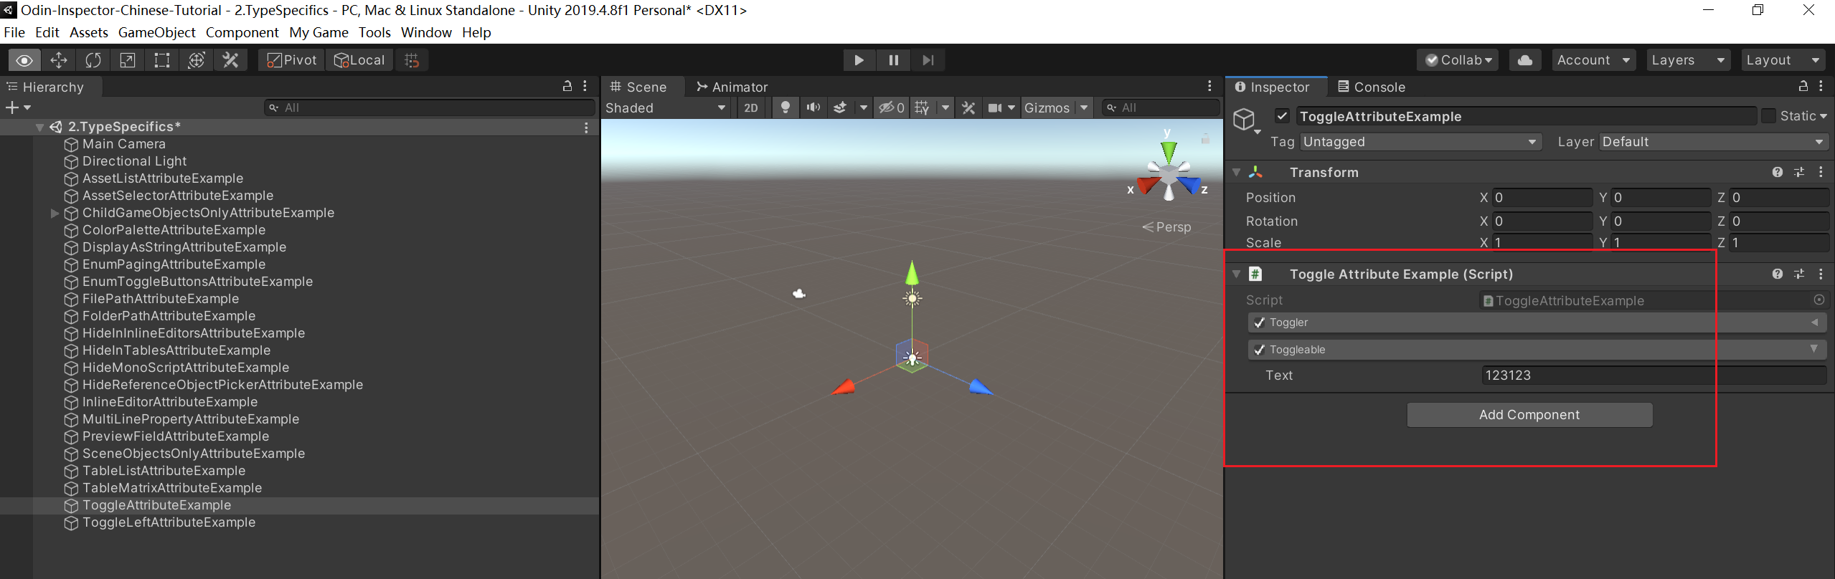This screenshot has width=1835, height=579.
Task: Click Add Component button
Action: pos(1529,415)
